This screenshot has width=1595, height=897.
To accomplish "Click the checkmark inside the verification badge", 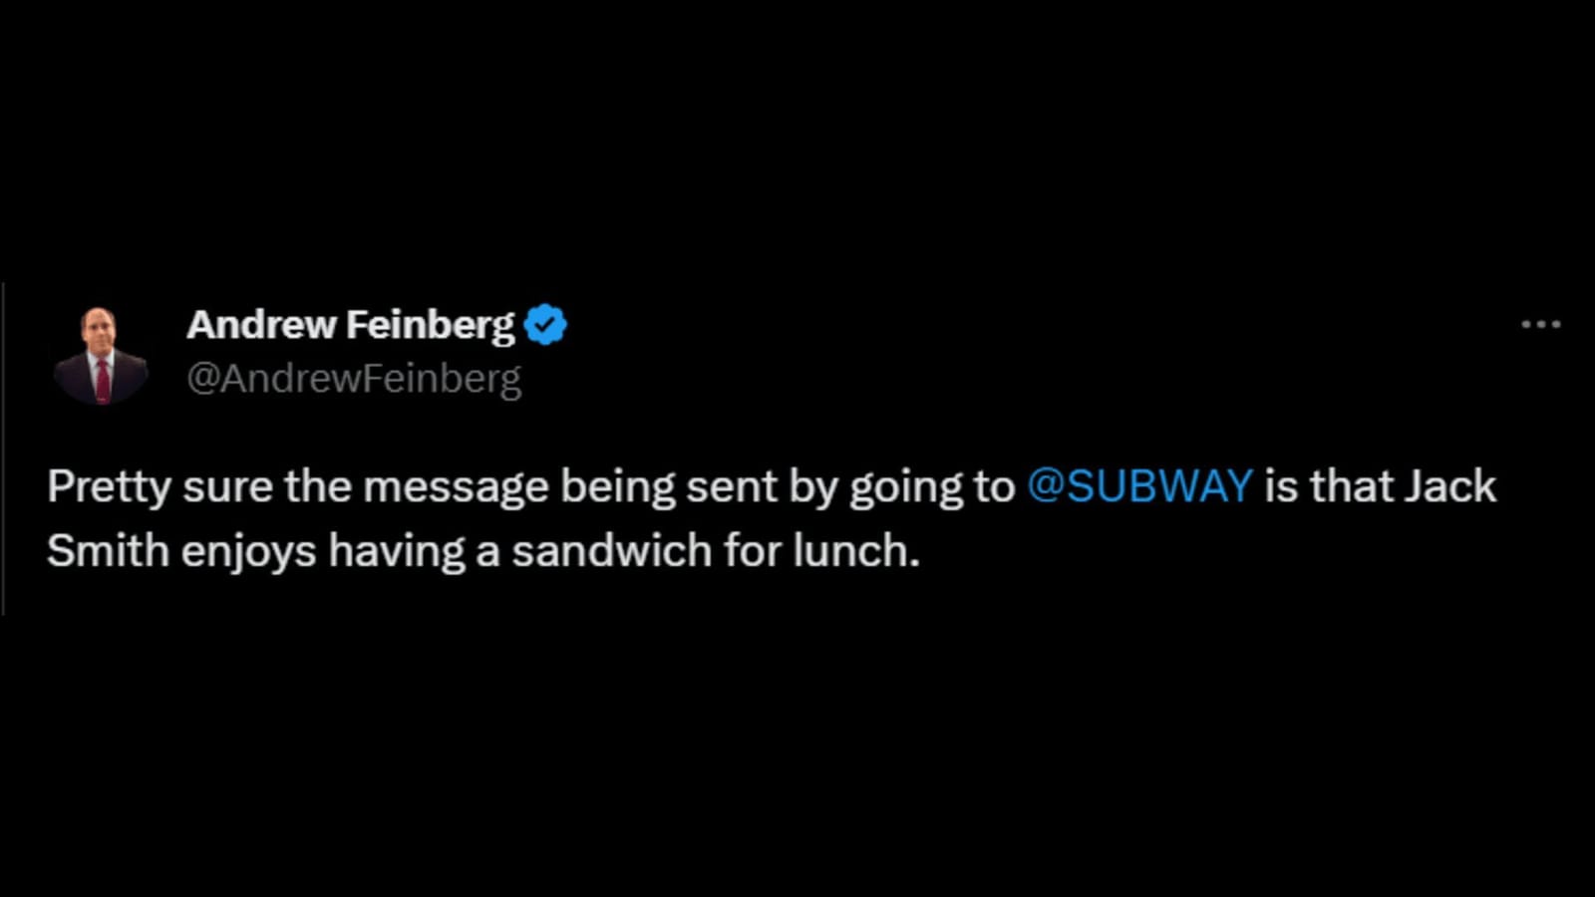I will pos(546,321).
